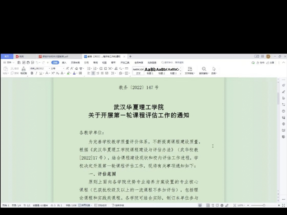Apply the Heading 1 style
This screenshot has width=287, height=215.
click(x=150, y=71)
